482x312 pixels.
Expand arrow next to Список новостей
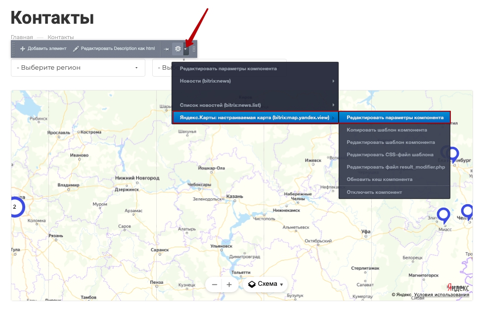(333, 105)
